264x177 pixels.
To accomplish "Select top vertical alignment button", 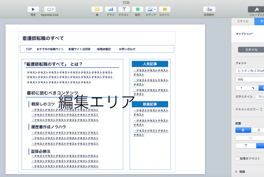I will (x=246, y=146).
